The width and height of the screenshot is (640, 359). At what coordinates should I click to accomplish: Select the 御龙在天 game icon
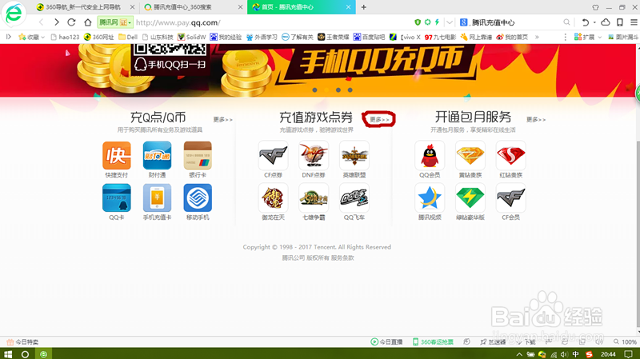click(273, 197)
